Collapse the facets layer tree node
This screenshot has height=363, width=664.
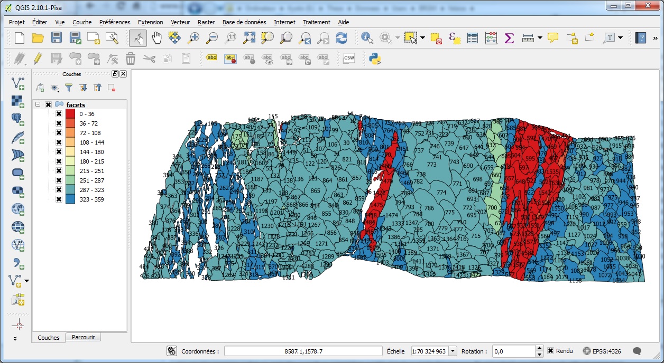pyautogui.click(x=38, y=104)
